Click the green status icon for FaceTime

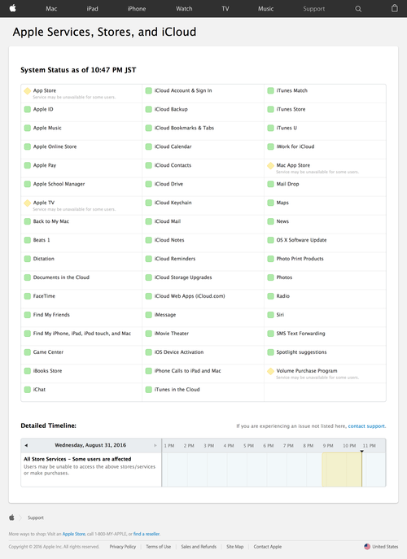pos(28,296)
